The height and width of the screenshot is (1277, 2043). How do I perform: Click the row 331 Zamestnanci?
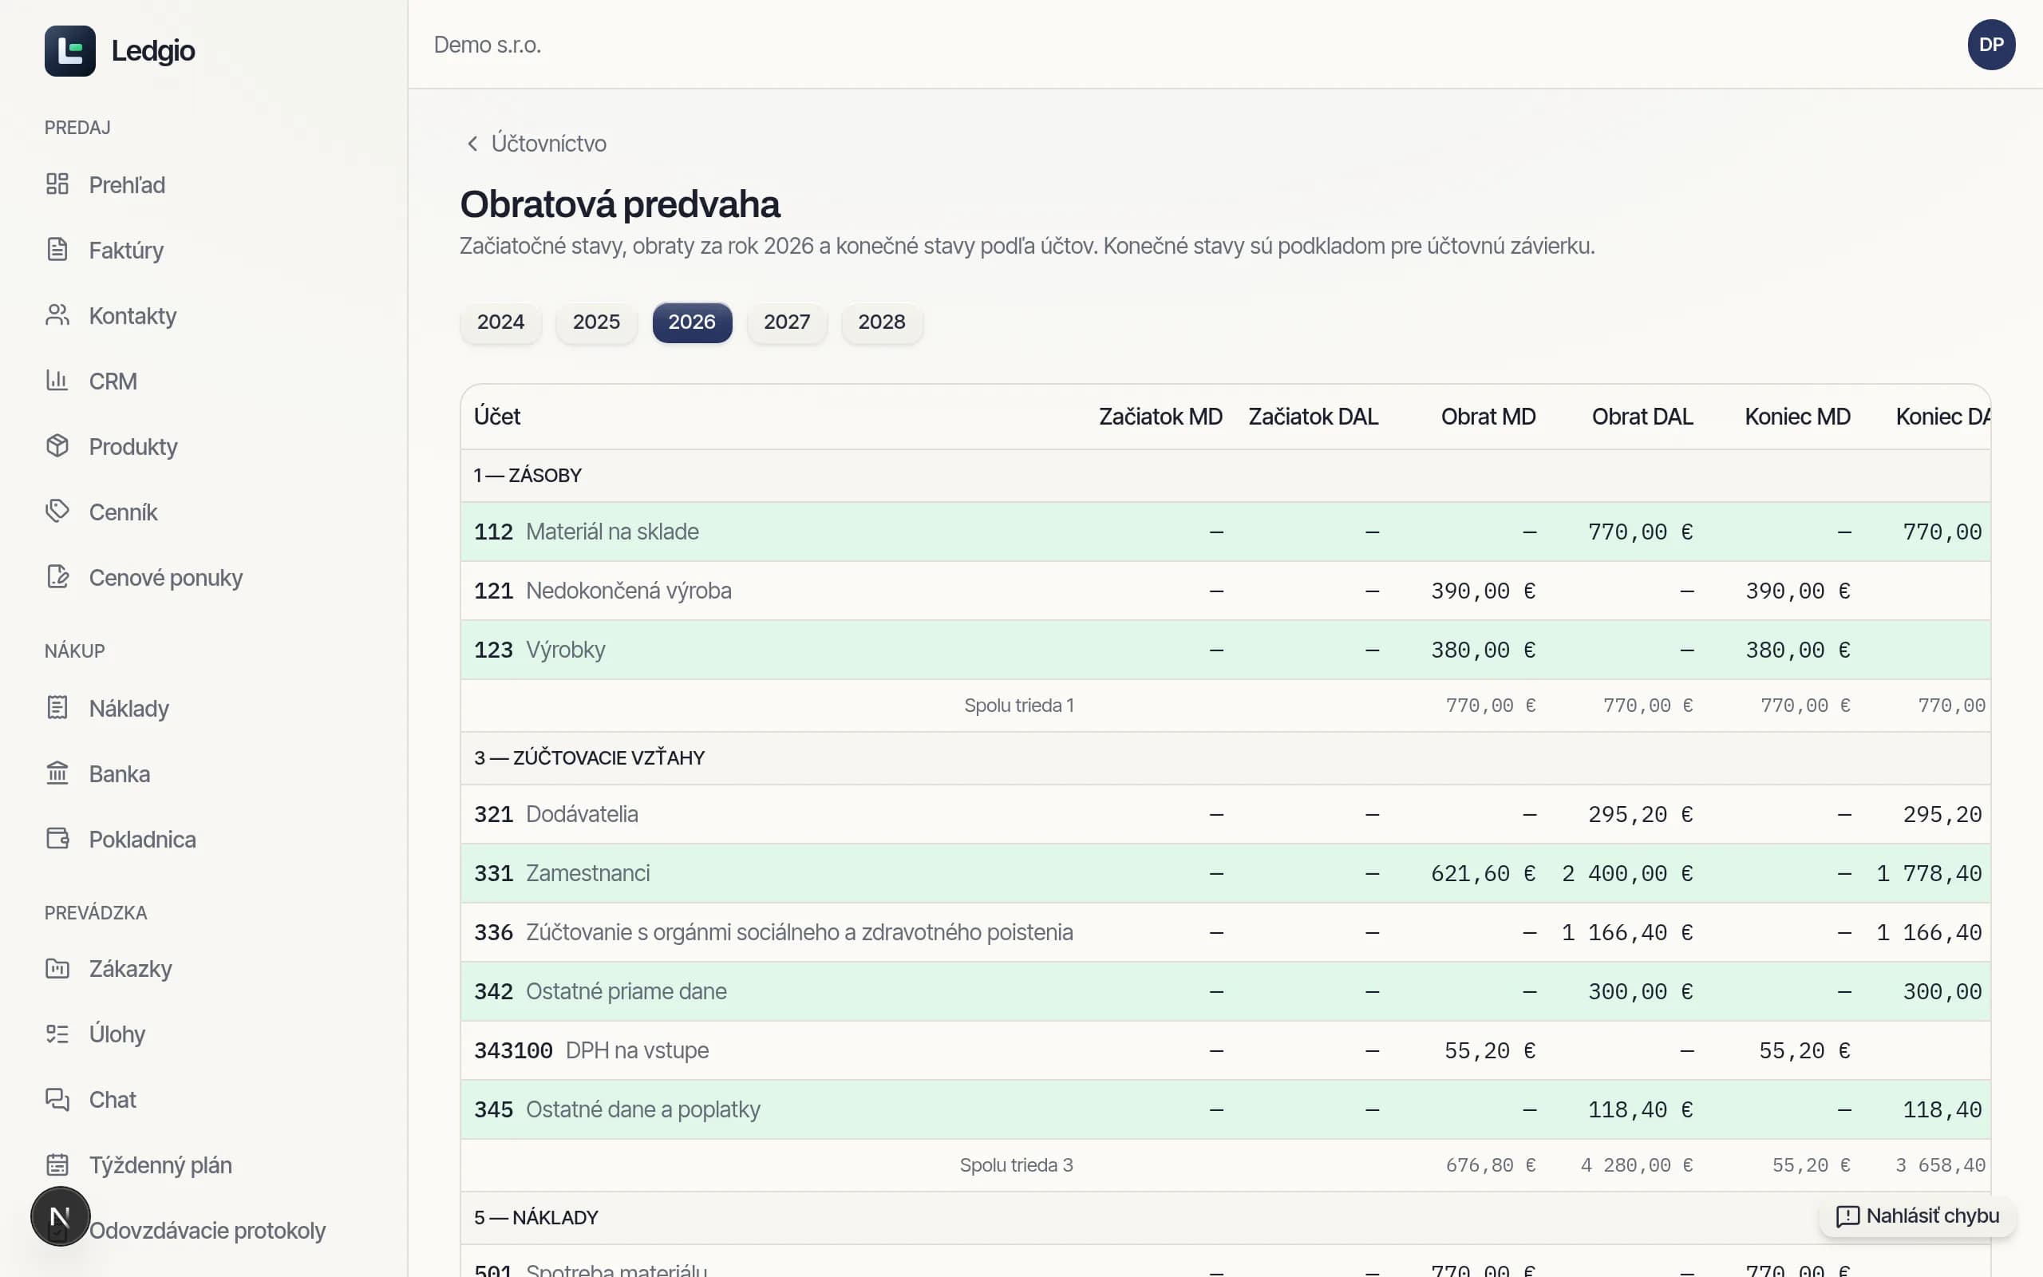tap(1225, 873)
